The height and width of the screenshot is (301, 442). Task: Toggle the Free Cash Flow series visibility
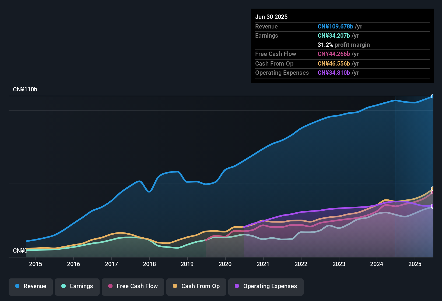133,286
